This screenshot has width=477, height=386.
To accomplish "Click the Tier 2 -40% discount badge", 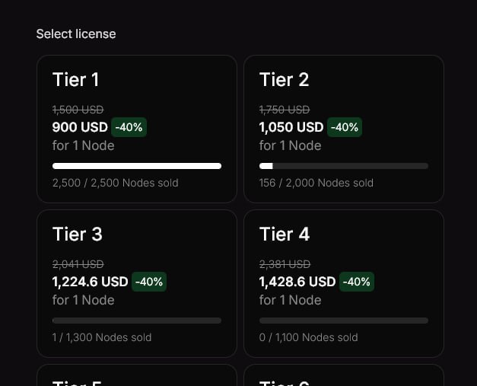I will point(345,127).
